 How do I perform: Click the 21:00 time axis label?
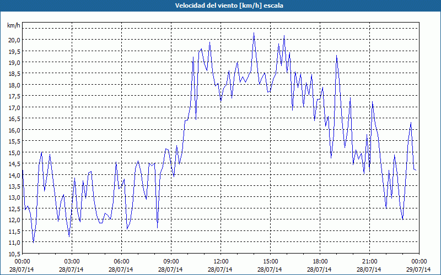click(x=369, y=262)
